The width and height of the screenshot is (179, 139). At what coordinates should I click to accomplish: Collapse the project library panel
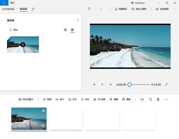point(78,20)
